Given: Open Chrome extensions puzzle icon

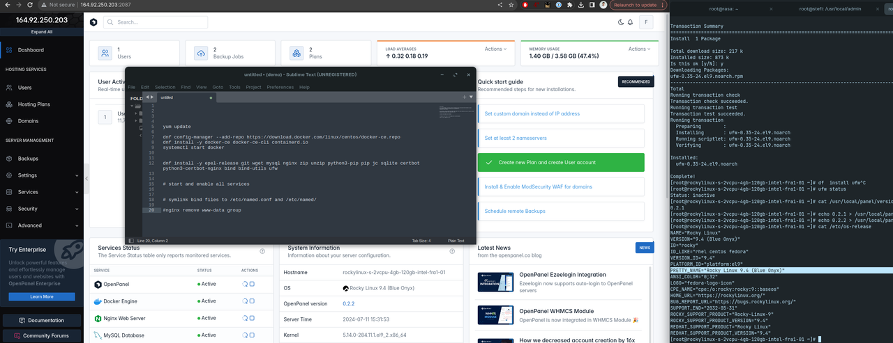Looking at the screenshot, I should tap(570, 5).
